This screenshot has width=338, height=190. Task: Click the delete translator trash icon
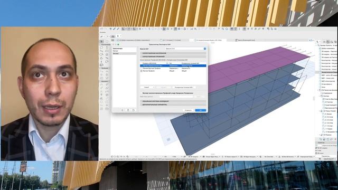[128, 110]
